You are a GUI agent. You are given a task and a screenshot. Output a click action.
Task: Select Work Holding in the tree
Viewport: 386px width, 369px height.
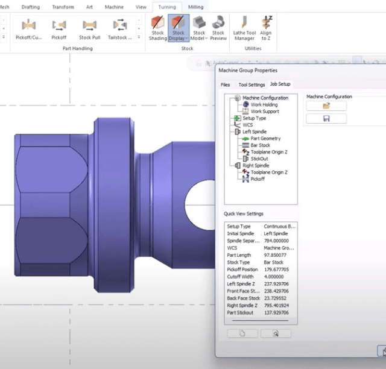click(264, 105)
